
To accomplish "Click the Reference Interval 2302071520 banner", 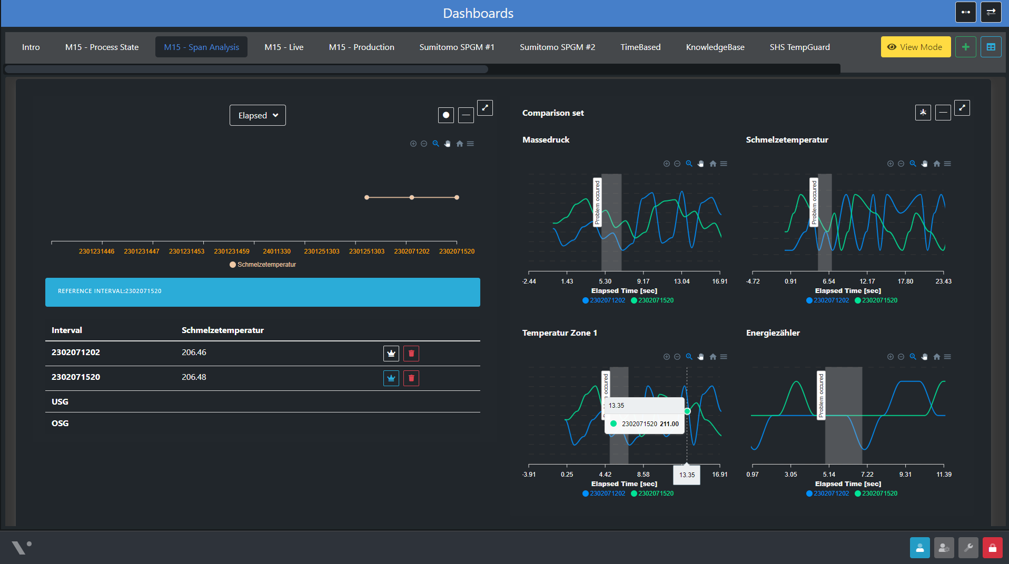I will [x=262, y=292].
